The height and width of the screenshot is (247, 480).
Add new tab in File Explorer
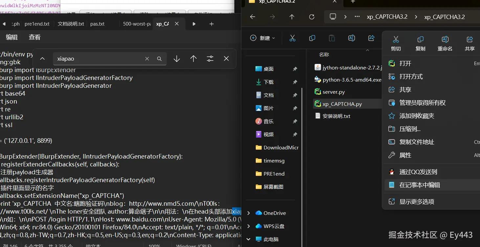pyautogui.click(x=353, y=2)
